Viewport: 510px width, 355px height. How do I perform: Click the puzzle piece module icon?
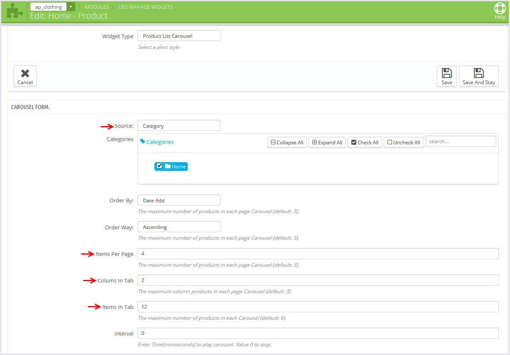pyautogui.click(x=15, y=11)
